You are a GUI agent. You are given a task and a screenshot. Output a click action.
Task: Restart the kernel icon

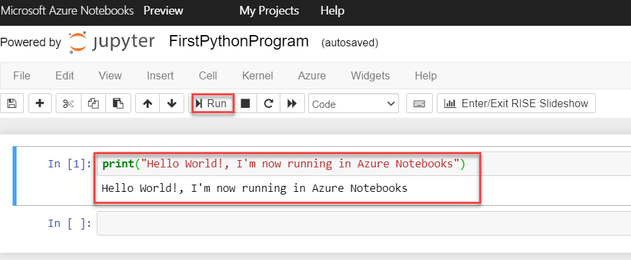pos(268,104)
